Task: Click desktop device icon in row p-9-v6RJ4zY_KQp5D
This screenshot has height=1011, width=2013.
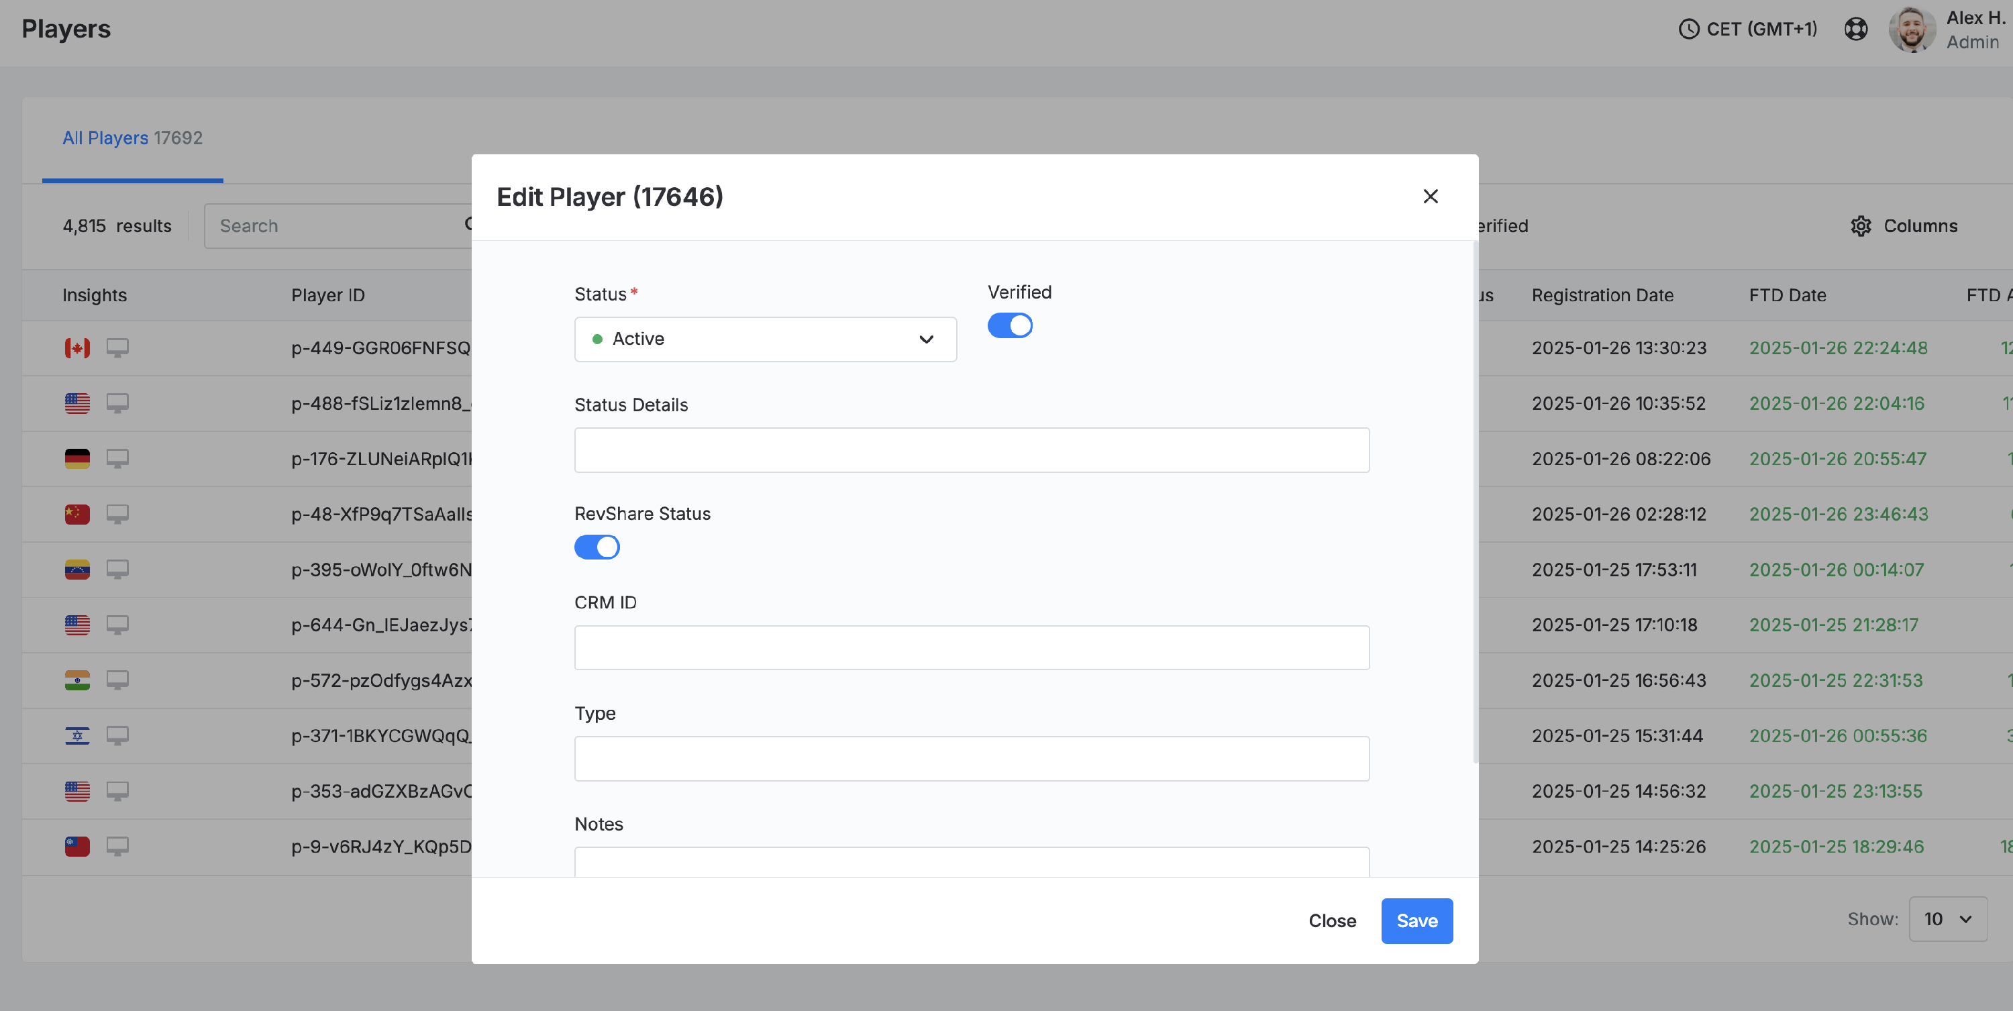Action: (x=117, y=847)
